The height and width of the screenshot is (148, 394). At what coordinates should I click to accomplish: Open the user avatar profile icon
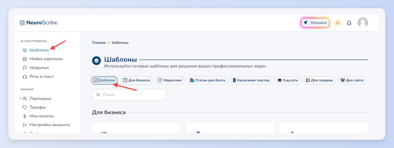pos(363,23)
